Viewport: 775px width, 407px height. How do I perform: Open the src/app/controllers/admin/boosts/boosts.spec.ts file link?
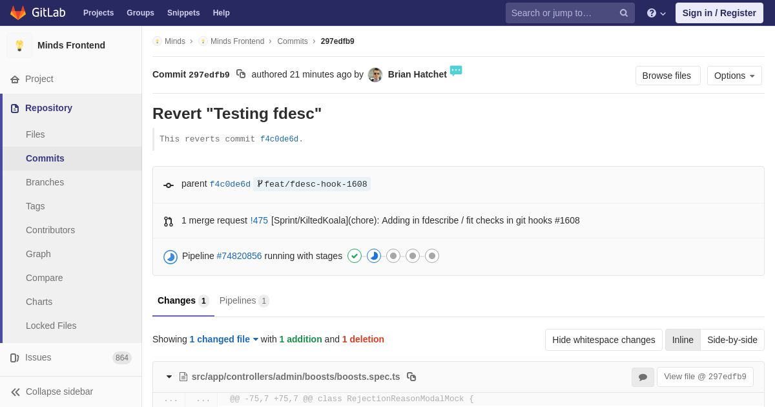296,377
